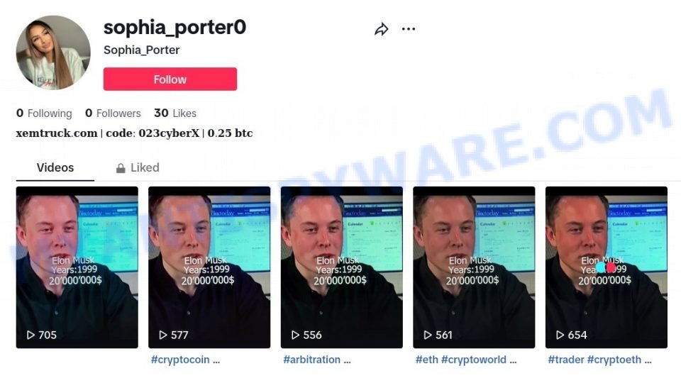Open the #arbitration hashtag link
681x378 pixels.
coord(312,360)
